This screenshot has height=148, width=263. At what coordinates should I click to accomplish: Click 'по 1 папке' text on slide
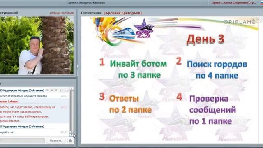click(211, 121)
